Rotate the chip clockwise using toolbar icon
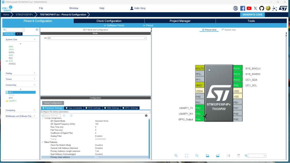This screenshot has height=163, width=290. click(x=207, y=155)
